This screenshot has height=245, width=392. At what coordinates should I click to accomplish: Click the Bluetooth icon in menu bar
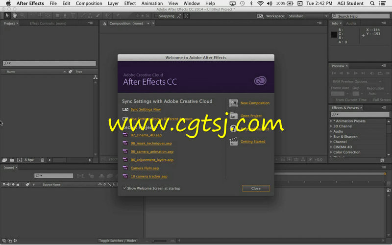(x=251, y=3)
